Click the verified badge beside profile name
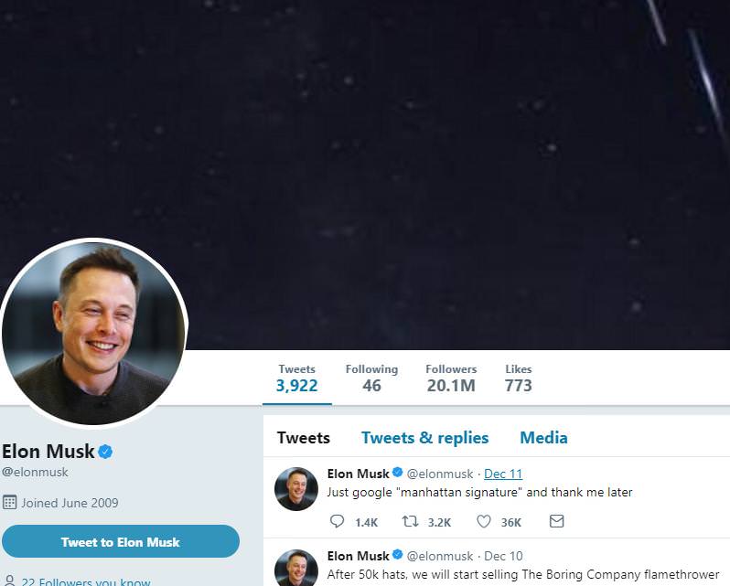Image resolution: width=730 pixels, height=586 pixels. pyautogui.click(x=106, y=452)
